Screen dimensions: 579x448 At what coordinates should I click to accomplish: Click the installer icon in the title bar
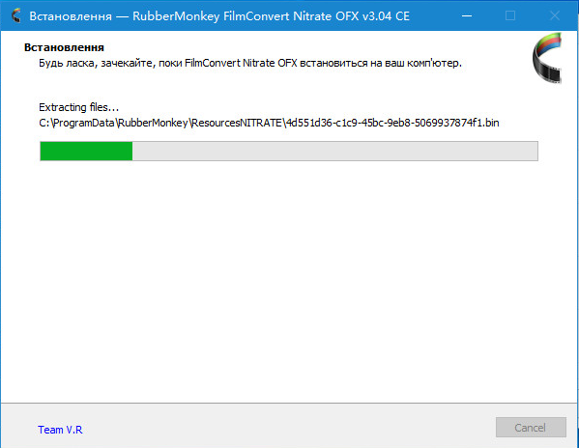point(15,15)
